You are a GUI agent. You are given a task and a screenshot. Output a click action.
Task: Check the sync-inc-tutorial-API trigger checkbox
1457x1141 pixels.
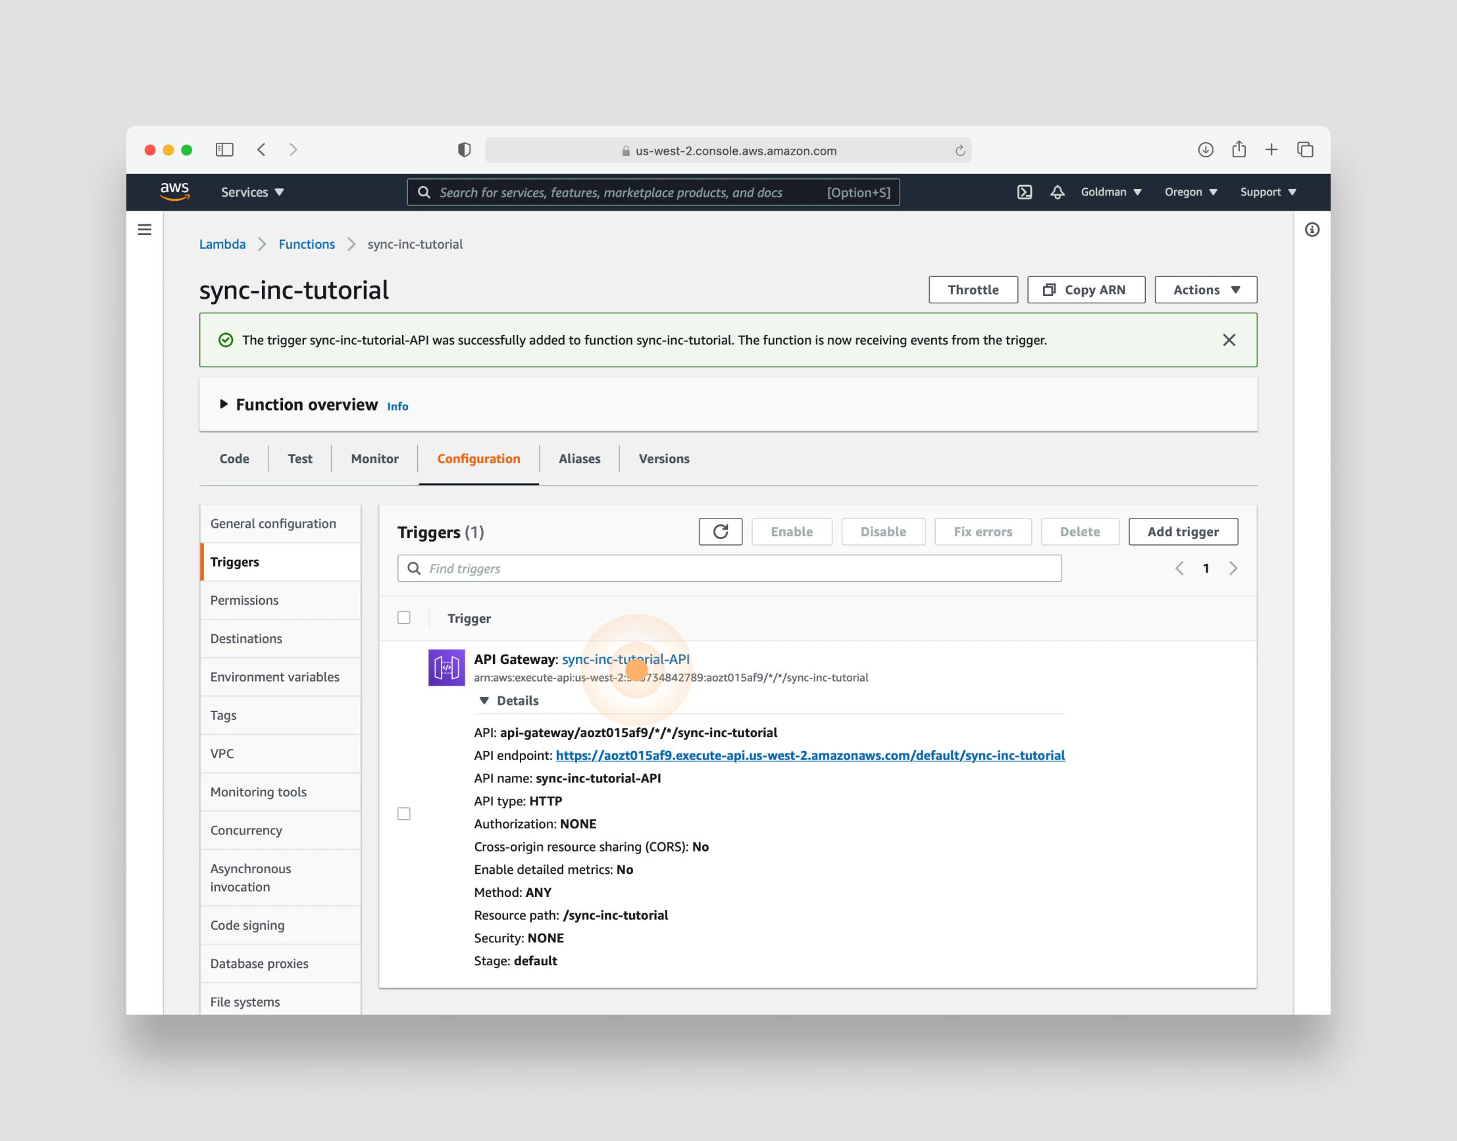point(403,814)
